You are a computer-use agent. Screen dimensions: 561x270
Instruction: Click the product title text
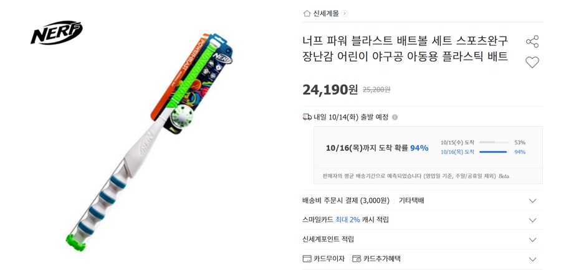click(405, 49)
